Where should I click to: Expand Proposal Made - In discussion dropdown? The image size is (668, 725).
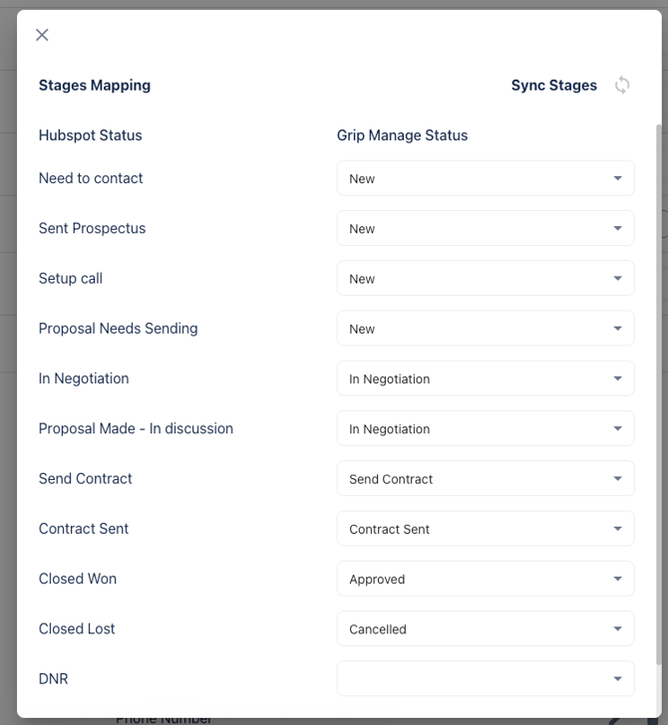(x=485, y=429)
